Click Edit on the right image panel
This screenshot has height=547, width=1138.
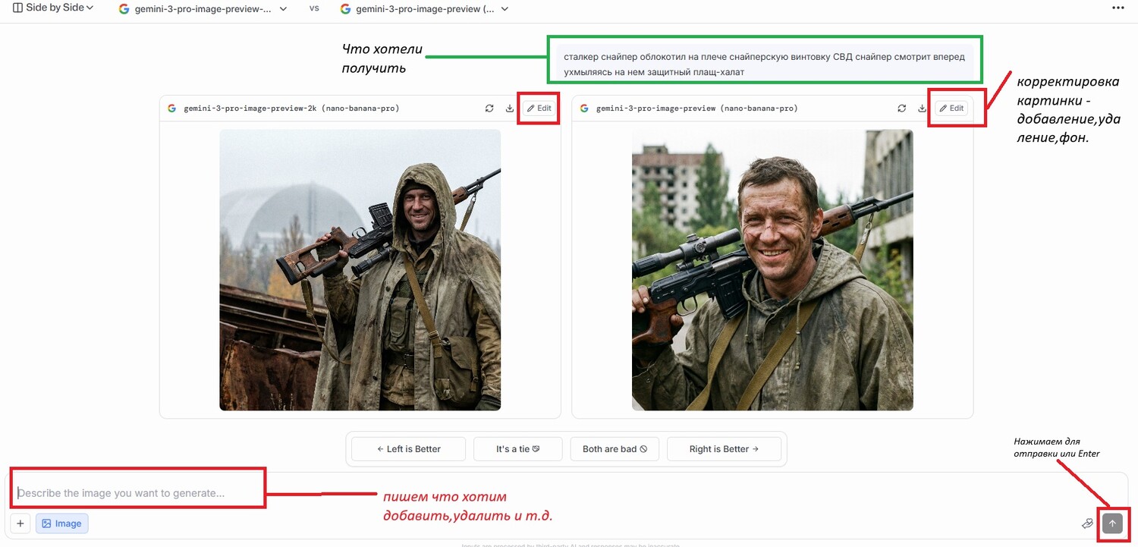coord(951,108)
